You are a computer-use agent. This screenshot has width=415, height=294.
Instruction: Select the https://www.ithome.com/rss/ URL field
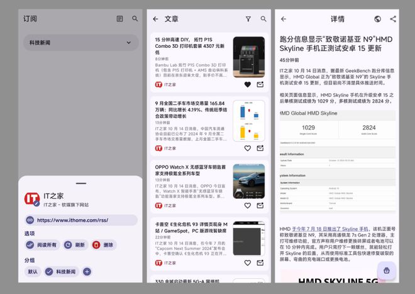(81, 220)
